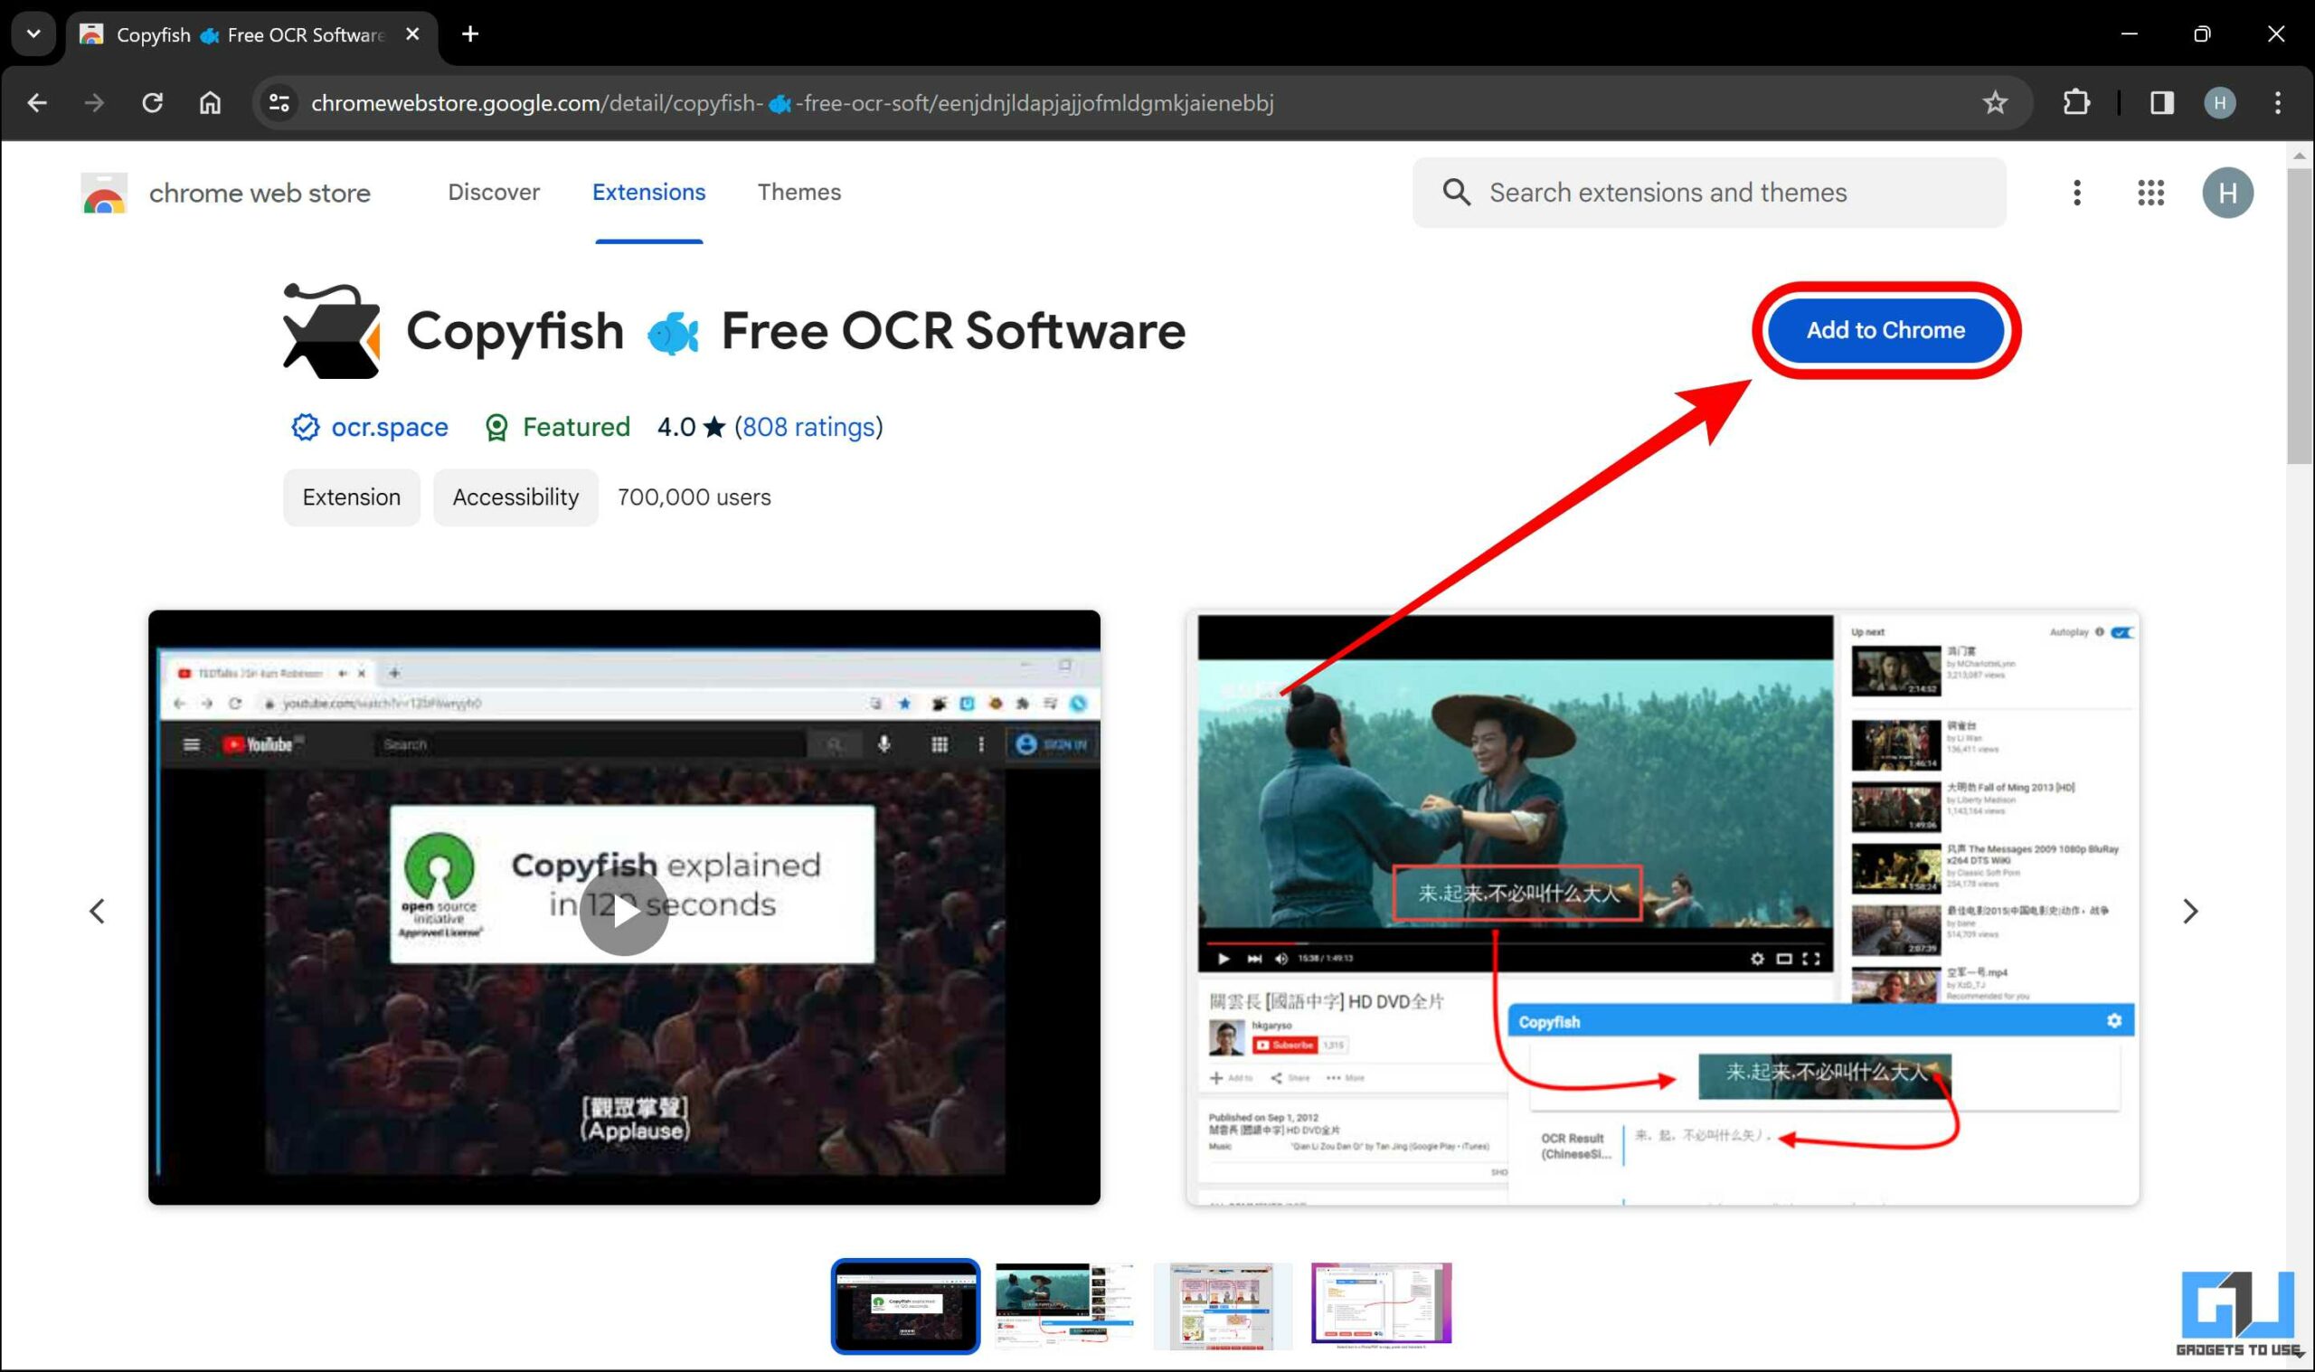
Task: Click the Accessibility category chip
Action: coord(515,497)
